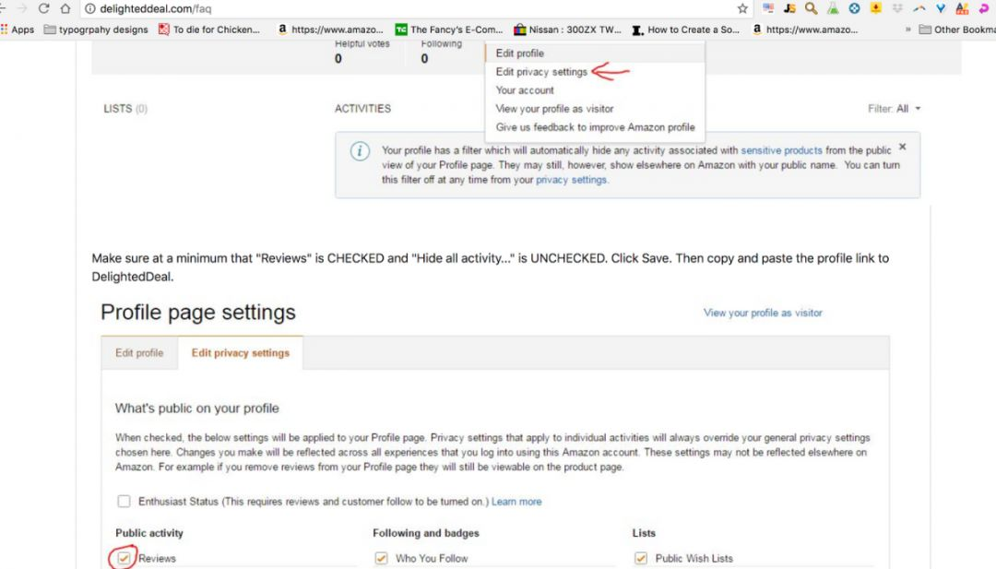Dismiss the sensitive products notice

click(x=902, y=147)
